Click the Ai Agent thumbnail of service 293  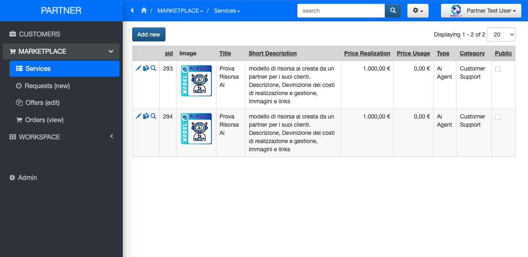coord(196,81)
